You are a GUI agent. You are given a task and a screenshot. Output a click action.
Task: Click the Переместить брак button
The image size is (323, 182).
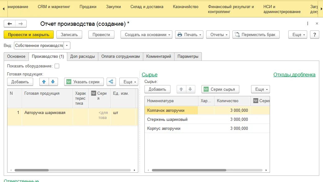pos(256,35)
